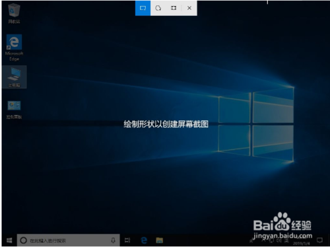Image resolution: width=330 pixels, height=247 pixels.
Task: Open the Windows Start menu
Action: click(x=9, y=240)
